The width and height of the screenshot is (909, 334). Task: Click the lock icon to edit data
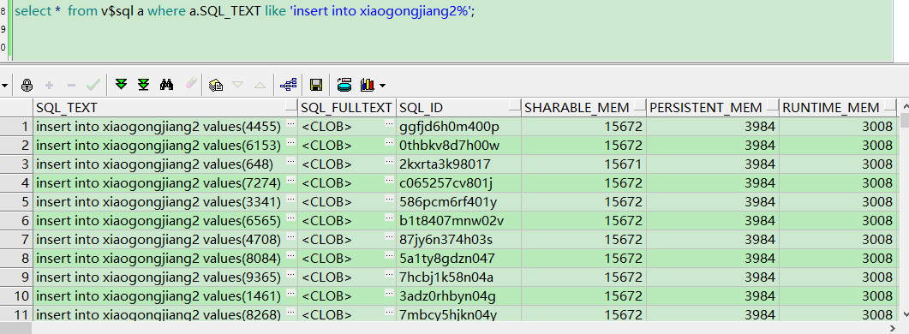coord(27,86)
